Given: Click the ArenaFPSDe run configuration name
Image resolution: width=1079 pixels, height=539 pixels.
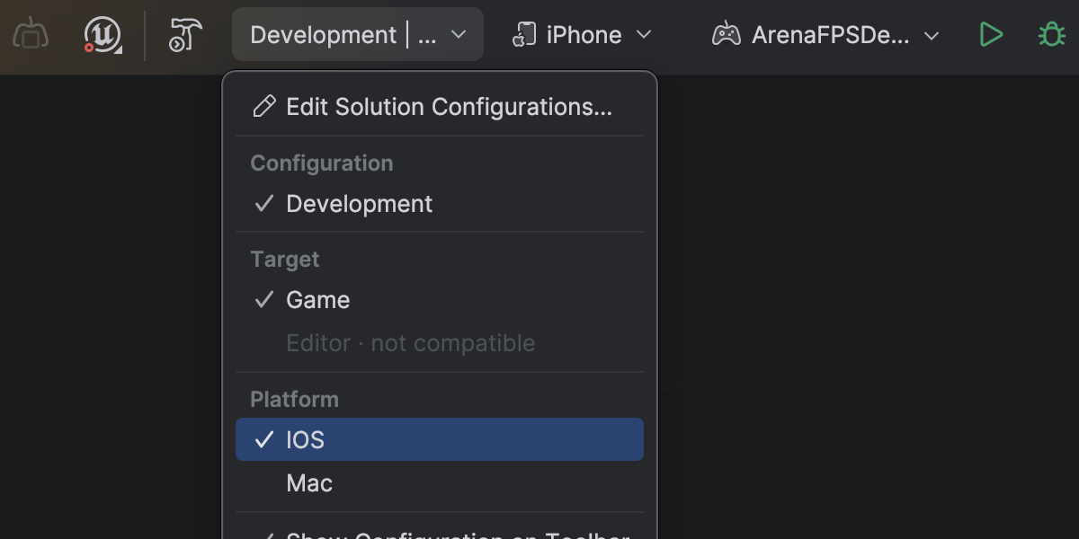Looking at the screenshot, I should [831, 35].
